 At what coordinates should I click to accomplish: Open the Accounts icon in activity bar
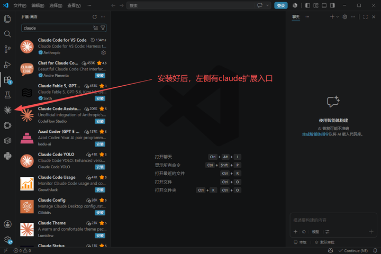click(7, 224)
